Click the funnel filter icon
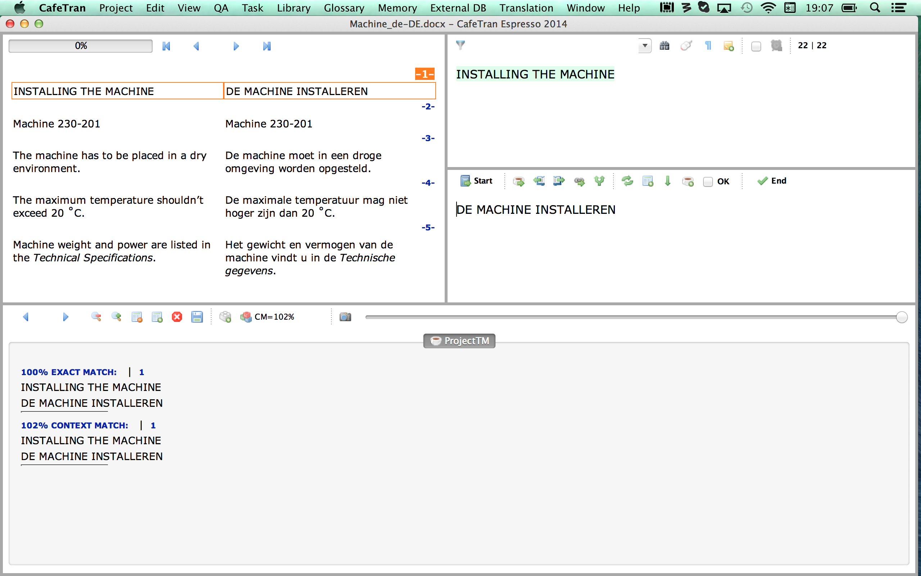This screenshot has height=576, width=921. [460, 45]
